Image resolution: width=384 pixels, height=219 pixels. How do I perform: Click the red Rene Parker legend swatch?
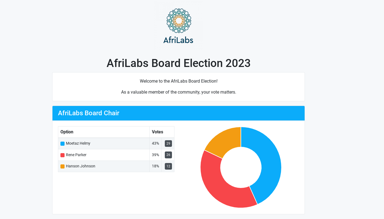coord(63,155)
